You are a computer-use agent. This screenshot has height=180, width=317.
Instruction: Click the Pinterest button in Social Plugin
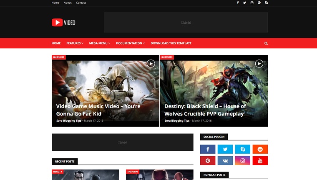(208, 160)
